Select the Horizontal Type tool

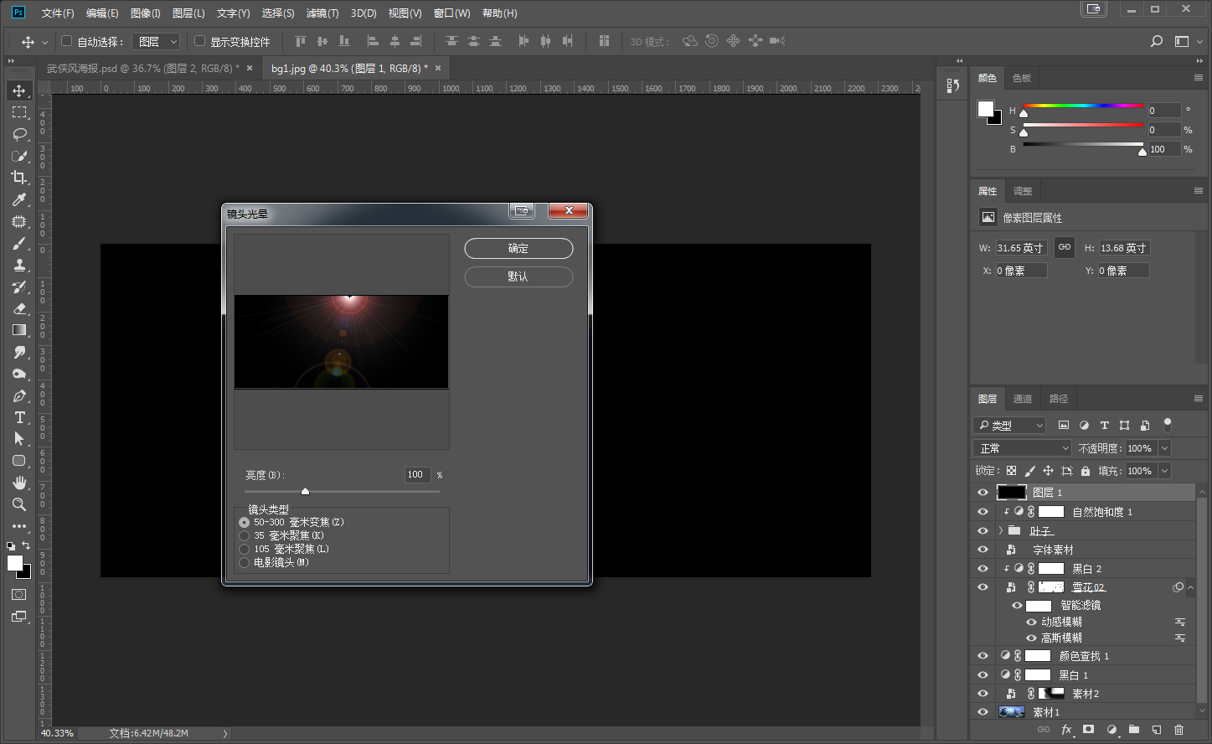(x=19, y=417)
